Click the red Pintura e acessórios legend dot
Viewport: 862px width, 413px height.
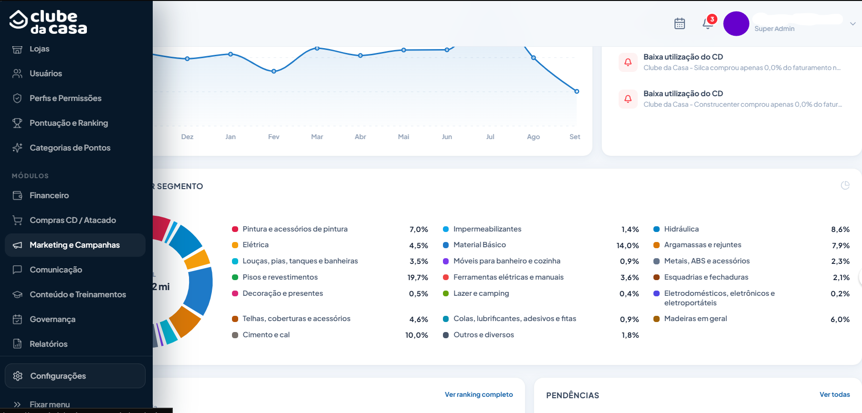(x=235, y=229)
